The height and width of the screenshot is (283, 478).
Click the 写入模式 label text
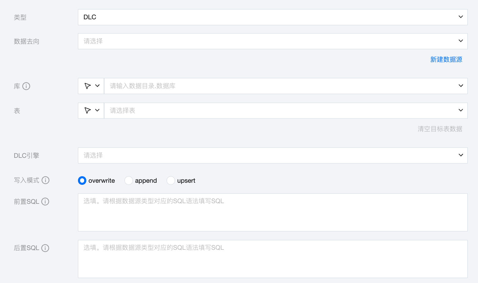pos(27,180)
